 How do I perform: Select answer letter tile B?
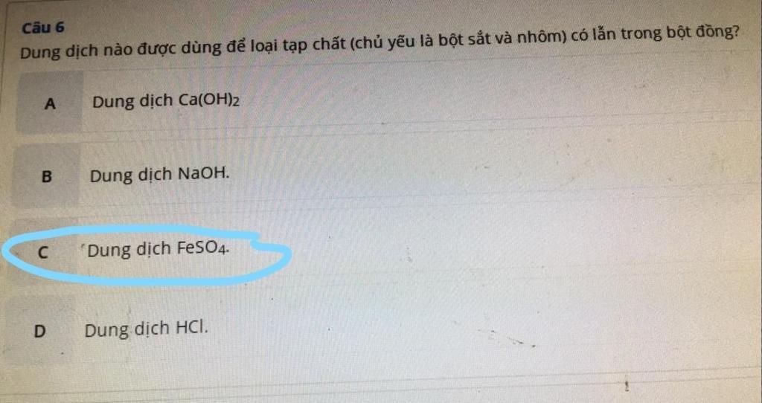(45, 175)
